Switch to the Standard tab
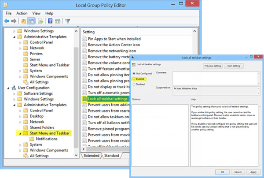264x178 pixels. coord(112,156)
